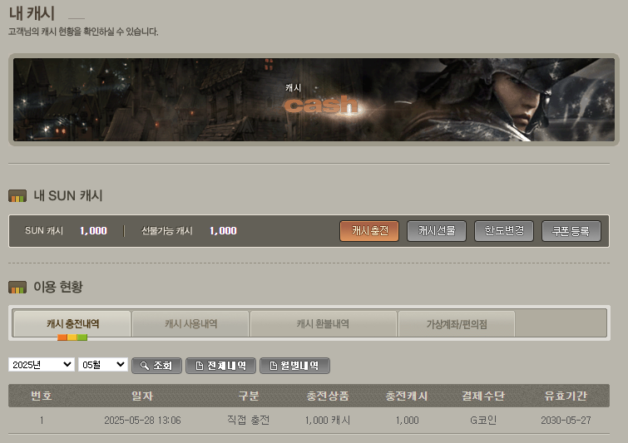Select the 직접 충전 cell

(249, 421)
